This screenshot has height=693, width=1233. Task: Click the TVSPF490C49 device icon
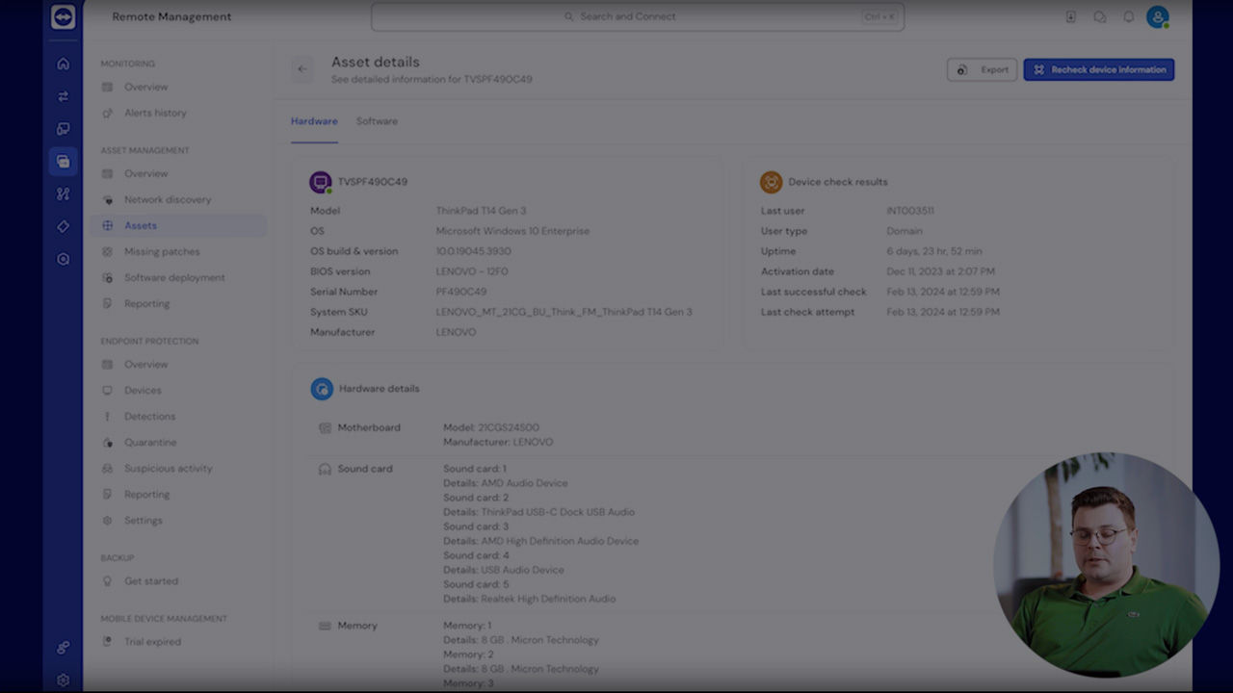(321, 182)
